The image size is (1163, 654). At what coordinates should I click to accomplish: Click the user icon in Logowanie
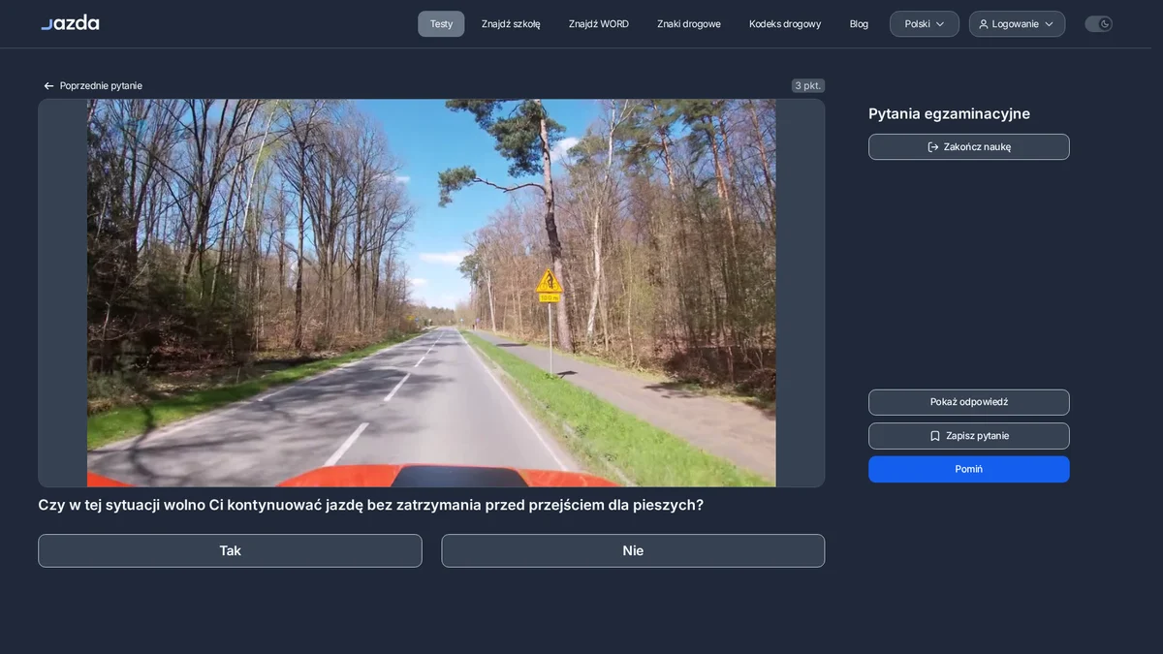click(x=984, y=24)
